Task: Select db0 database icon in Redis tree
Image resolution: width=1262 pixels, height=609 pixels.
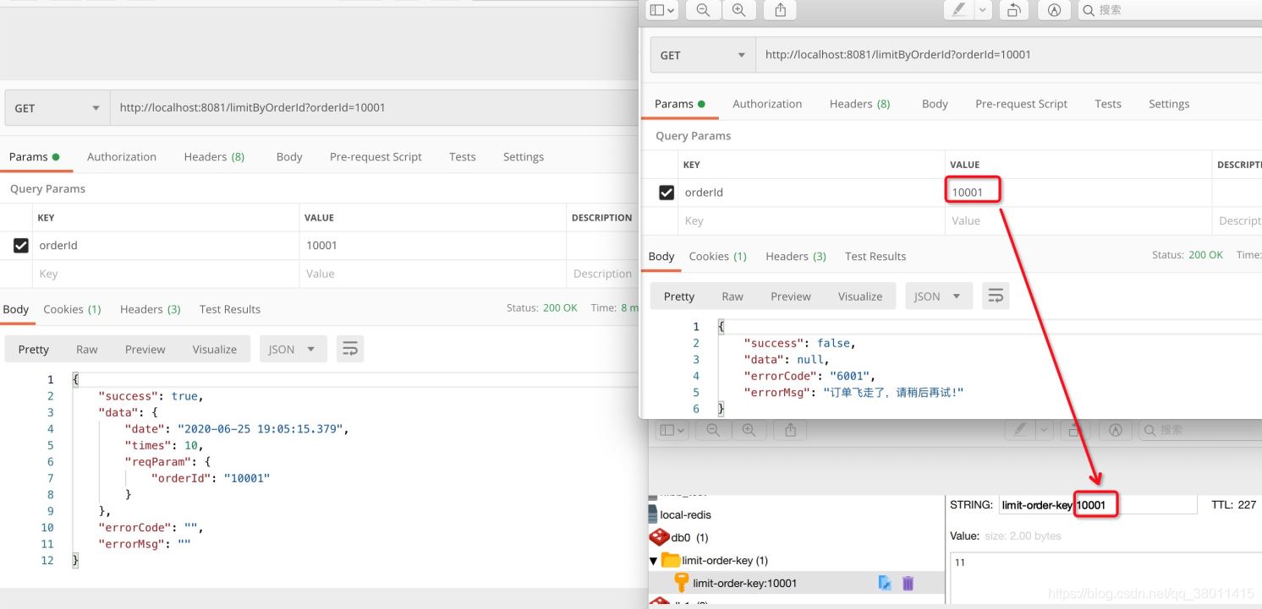Action: pyautogui.click(x=658, y=537)
